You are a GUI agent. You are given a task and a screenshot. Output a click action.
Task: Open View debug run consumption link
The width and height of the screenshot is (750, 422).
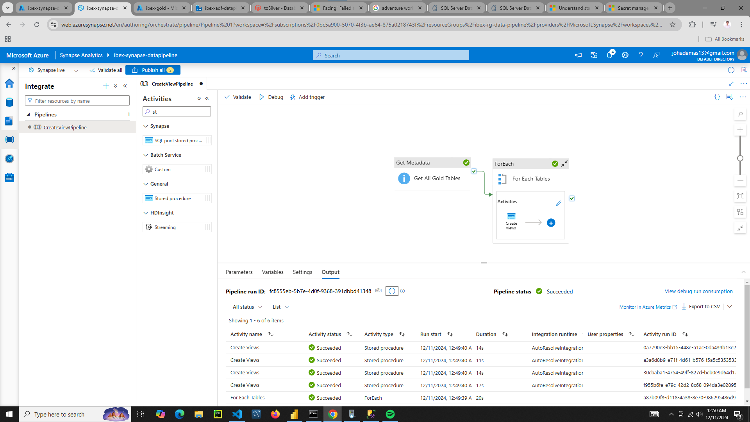coord(698,291)
